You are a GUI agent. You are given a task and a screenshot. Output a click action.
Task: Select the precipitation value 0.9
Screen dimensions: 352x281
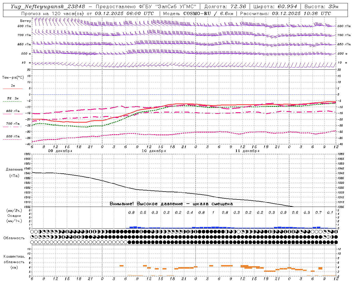(283, 212)
